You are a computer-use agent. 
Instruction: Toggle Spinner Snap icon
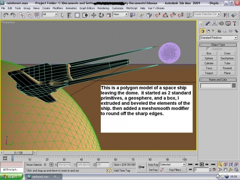pyautogui.click(x=181, y=15)
